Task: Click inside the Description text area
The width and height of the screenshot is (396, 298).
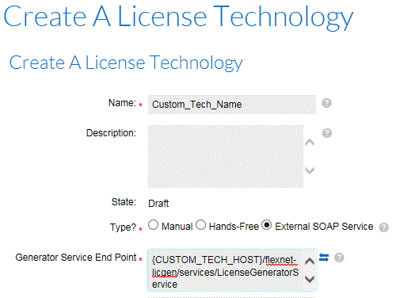Action: pyautogui.click(x=226, y=156)
